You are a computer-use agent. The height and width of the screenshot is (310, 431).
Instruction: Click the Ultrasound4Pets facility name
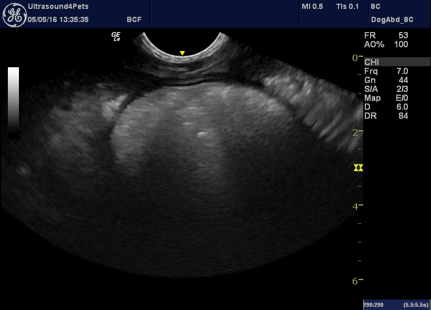pyautogui.click(x=58, y=6)
